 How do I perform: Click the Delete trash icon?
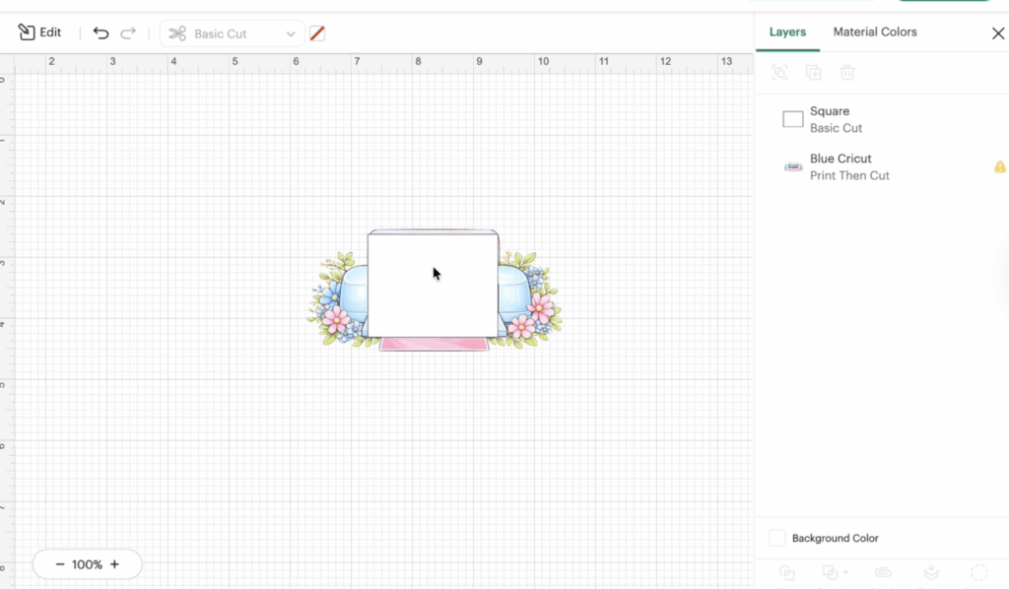[x=846, y=72]
